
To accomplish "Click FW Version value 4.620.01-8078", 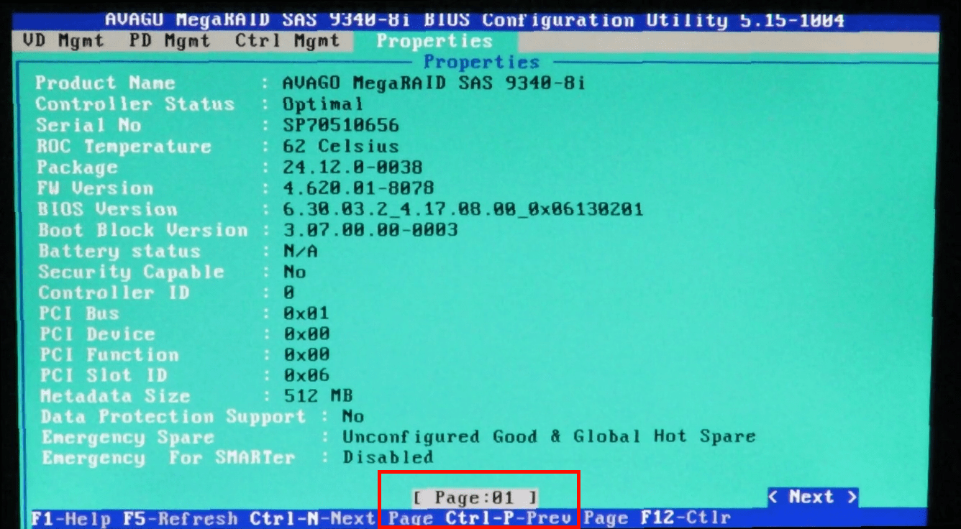I will 358,188.
